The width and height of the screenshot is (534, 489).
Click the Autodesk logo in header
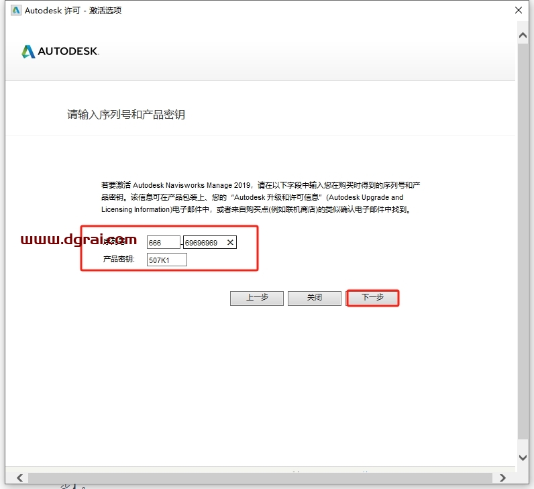click(60, 52)
